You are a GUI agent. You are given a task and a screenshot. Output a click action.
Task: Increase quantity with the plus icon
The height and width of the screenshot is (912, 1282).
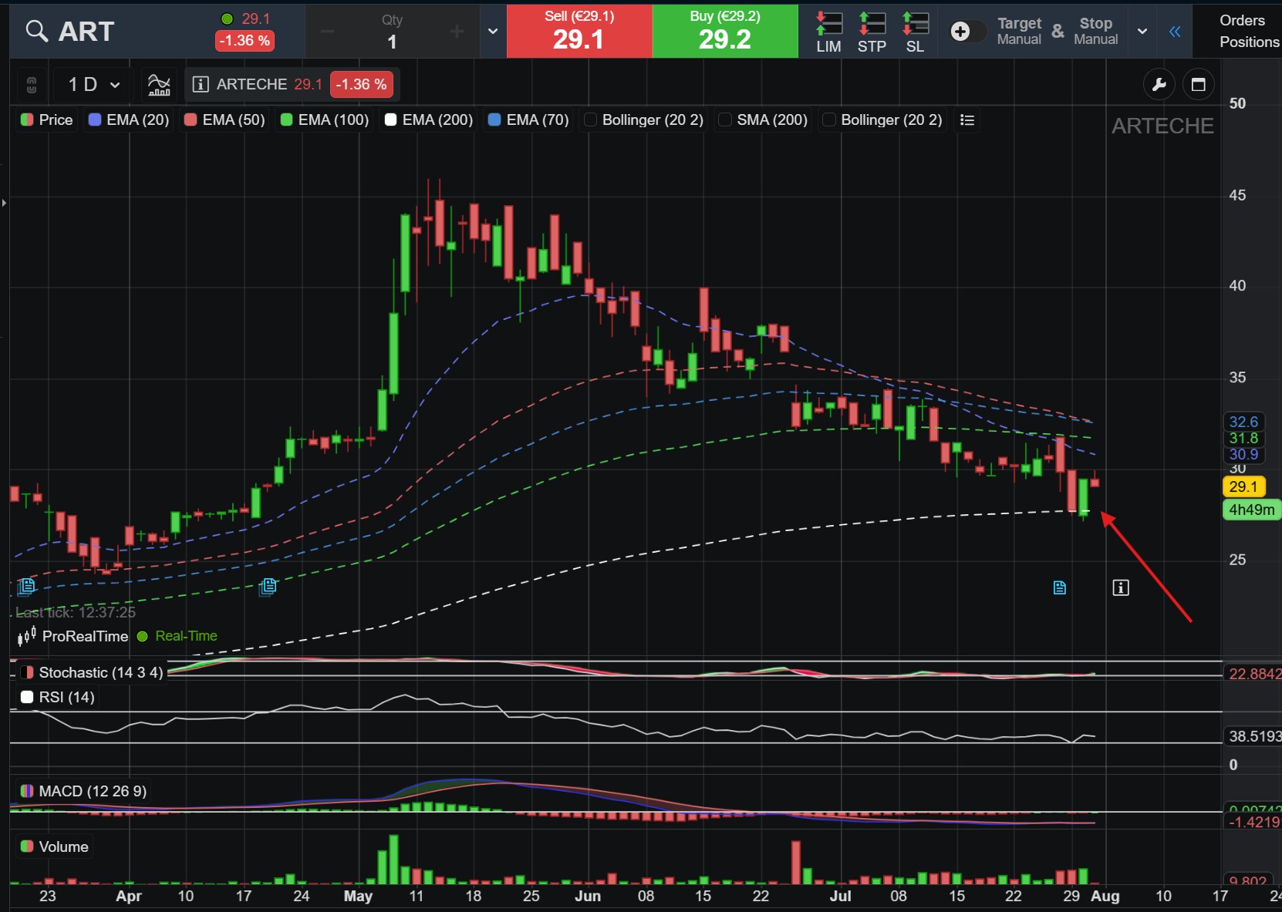point(457,32)
